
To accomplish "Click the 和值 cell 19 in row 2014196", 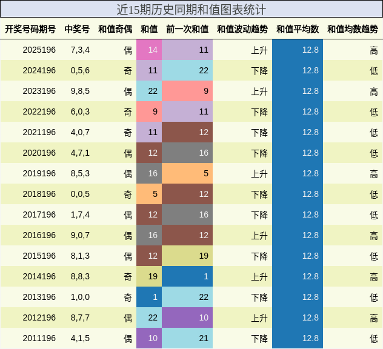I will click(149, 276).
